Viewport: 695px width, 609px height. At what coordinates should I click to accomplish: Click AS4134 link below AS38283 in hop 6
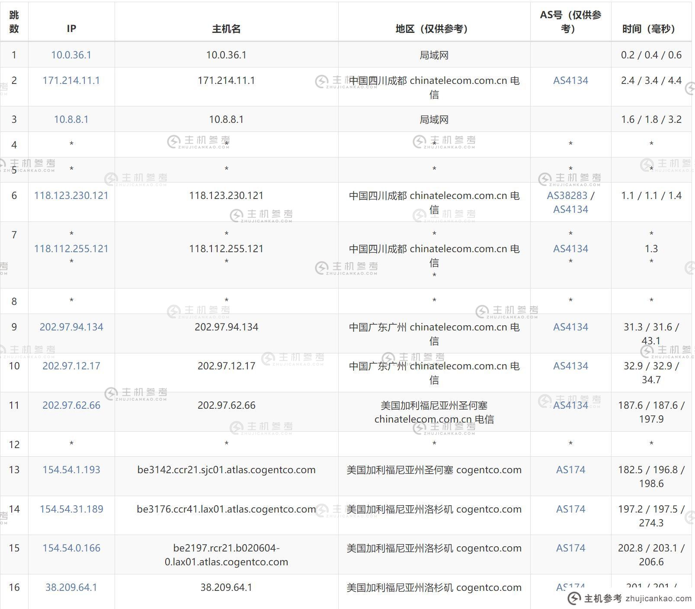point(570,209)
